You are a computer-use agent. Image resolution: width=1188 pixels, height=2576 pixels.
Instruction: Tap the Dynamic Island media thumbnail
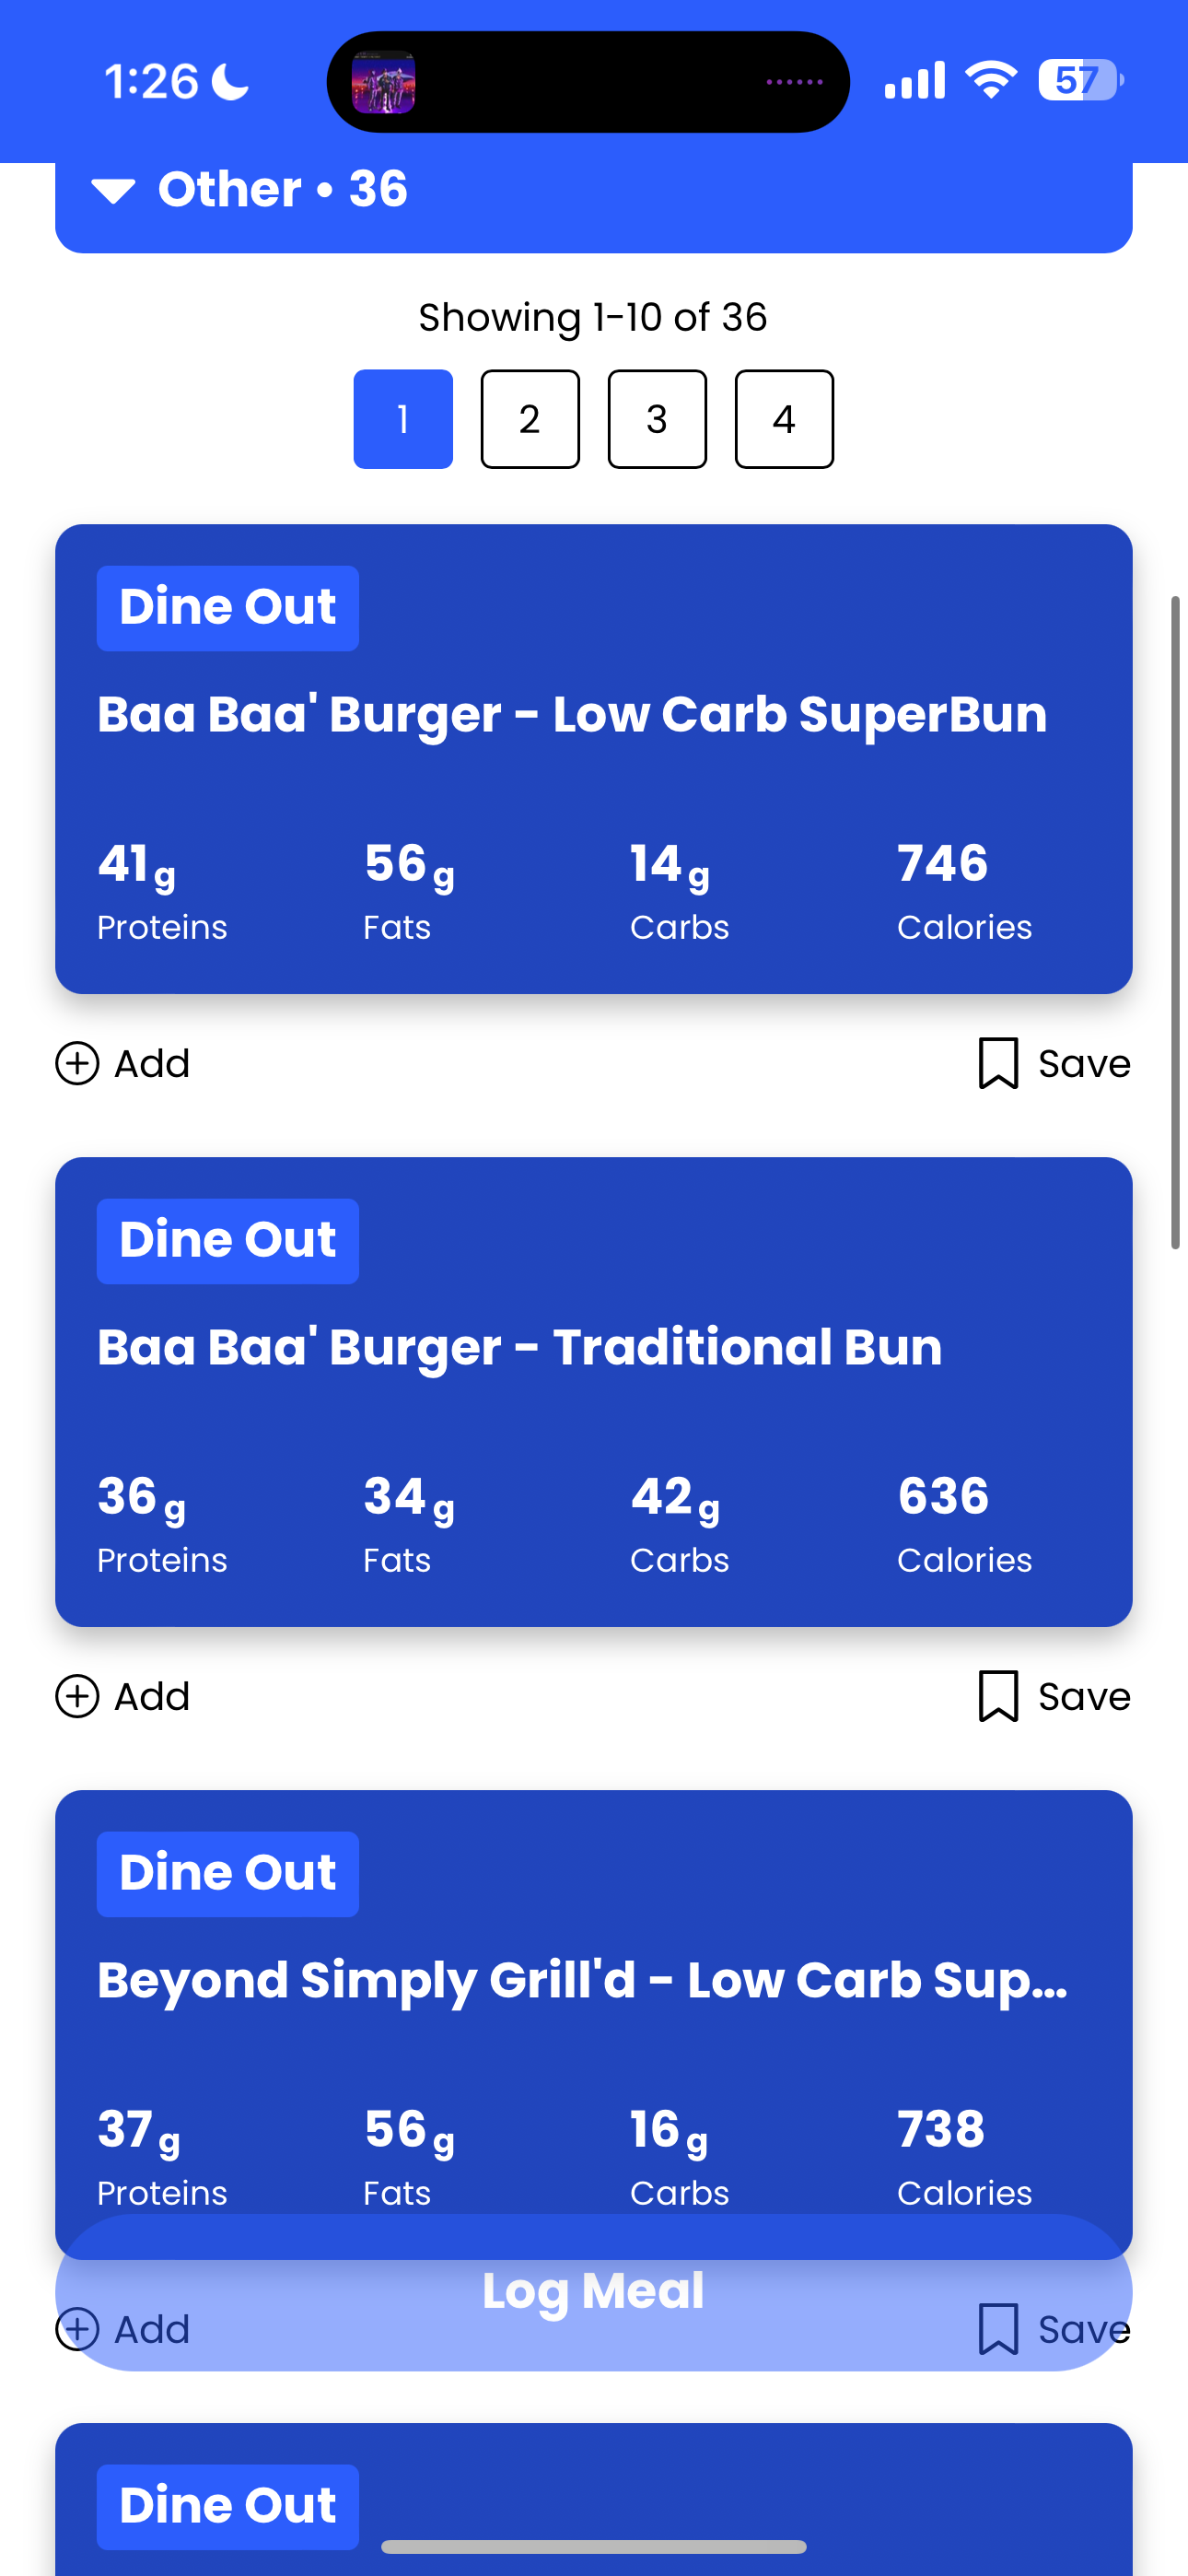(x=384, y=82)
